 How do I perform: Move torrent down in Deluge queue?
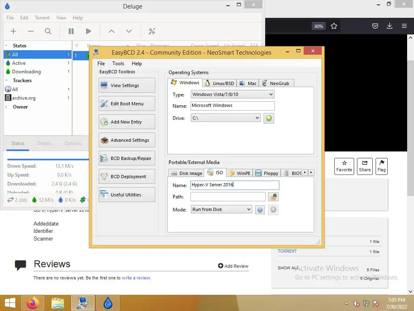pos(129,31)
